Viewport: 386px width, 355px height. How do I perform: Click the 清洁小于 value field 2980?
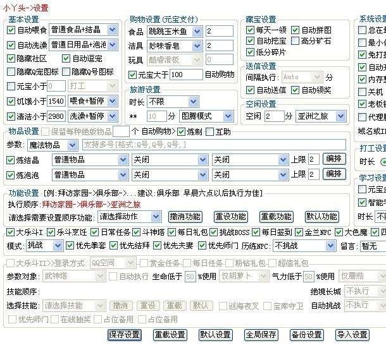[56, 116]
